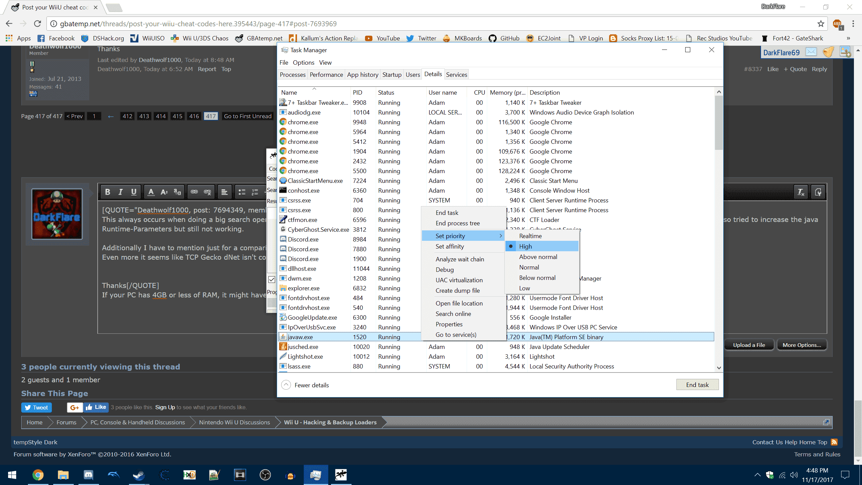Show more bookmarks with the overflow chevron

click(x=848, y=38)
